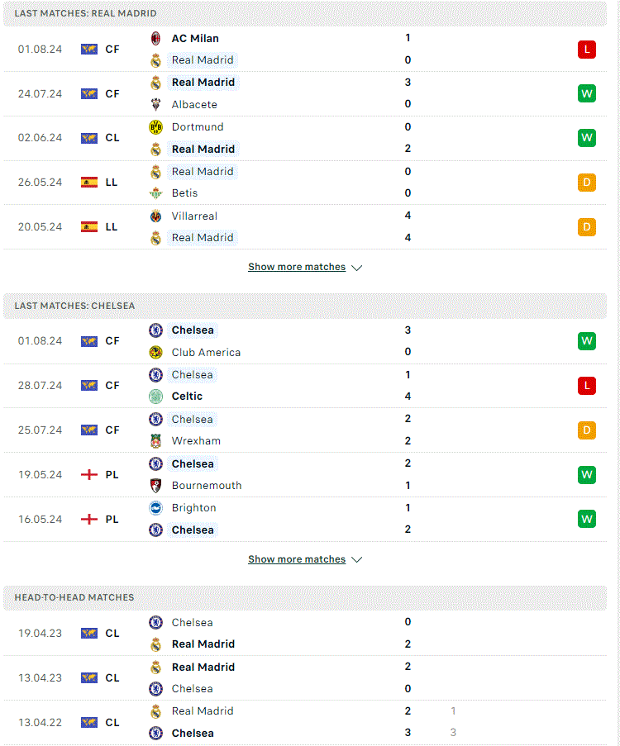
Task: Click the Dortmund BVB crest icon
Action: pos(155,127)
